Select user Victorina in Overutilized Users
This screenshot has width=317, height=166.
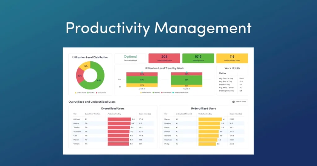(77, 131)
